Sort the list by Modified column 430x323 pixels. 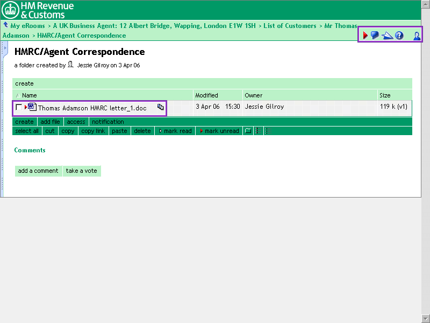click(x=206, y=95)
